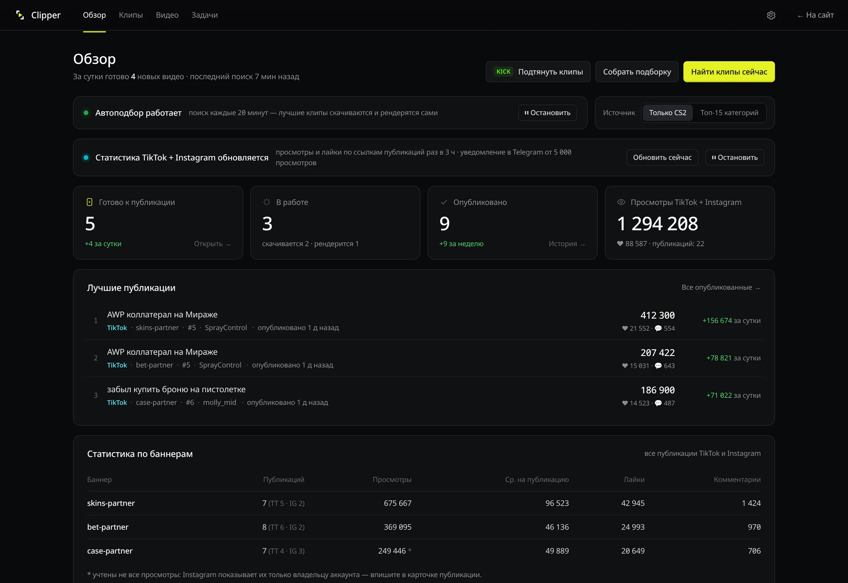This screenshot has width=848, height=583.
Task: Switch to the Задачи tab
Action: pos(205,15)
